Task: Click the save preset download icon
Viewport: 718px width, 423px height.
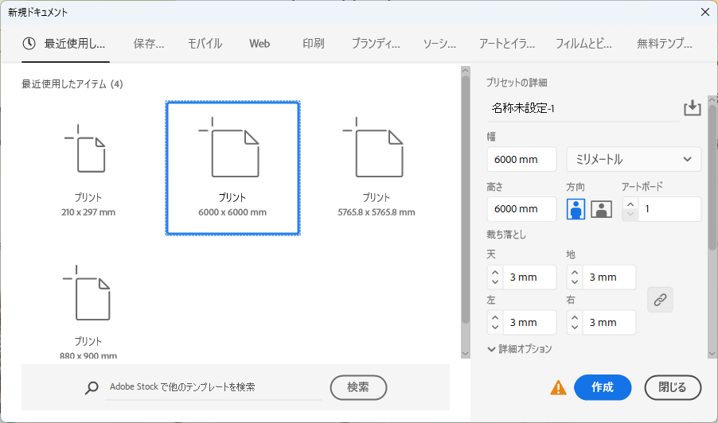Action: click(692, 108)
